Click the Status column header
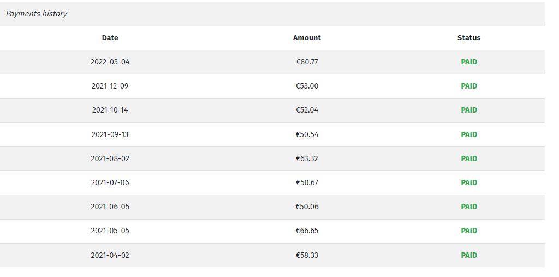The width and height of the screenshot is (559, 277). click(x=469, y=38)
